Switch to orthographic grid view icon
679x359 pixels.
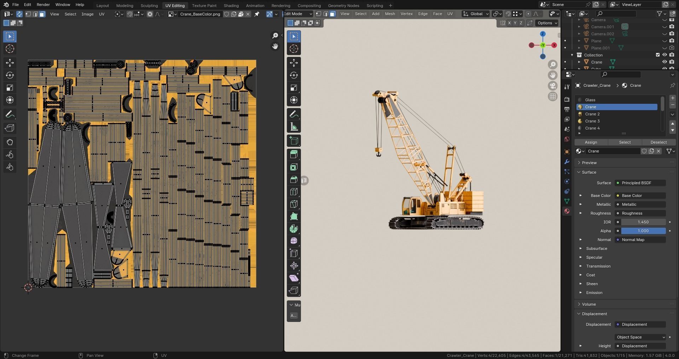pos(553,96)
